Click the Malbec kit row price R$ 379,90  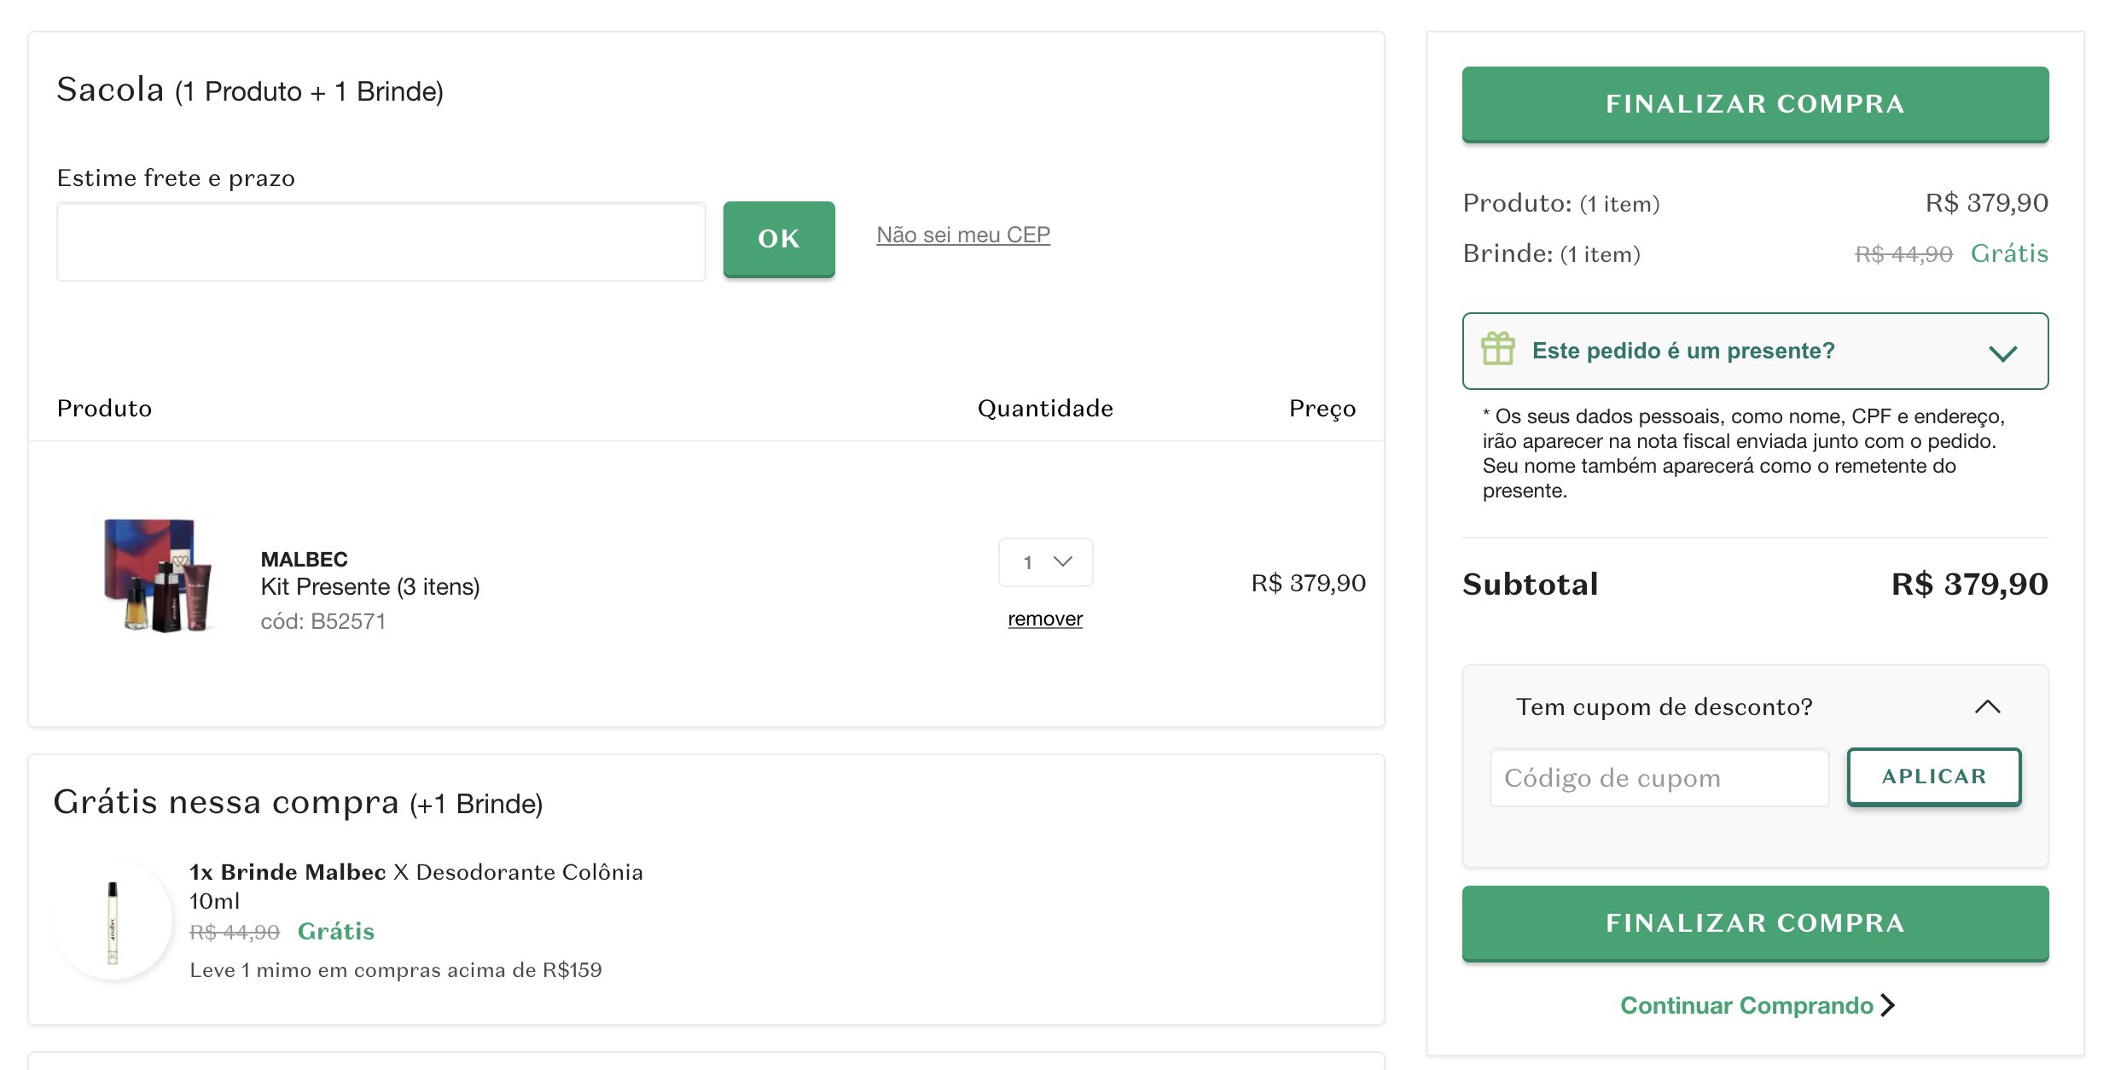(x=1308, y=584)
